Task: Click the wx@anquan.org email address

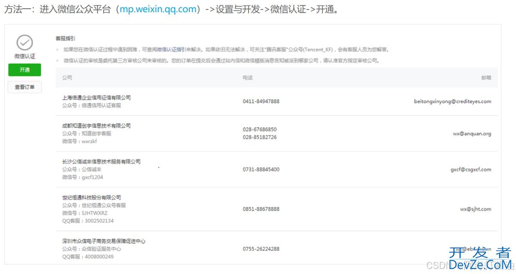Action: (472, 134)
